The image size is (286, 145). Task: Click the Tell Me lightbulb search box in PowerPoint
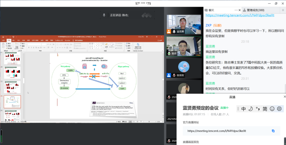point(78,40)
